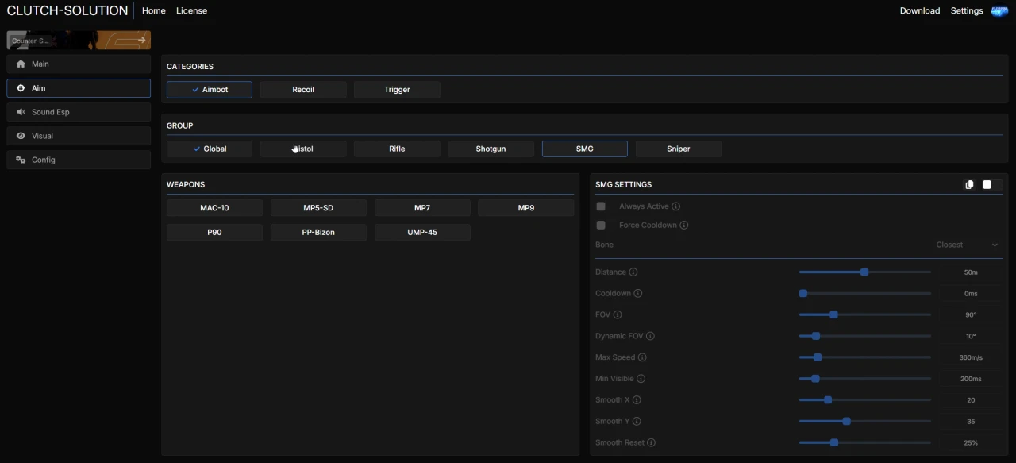Click info icon next to Smooth Y
Viewport: 1016px width, 463px height.
point(637,422)
